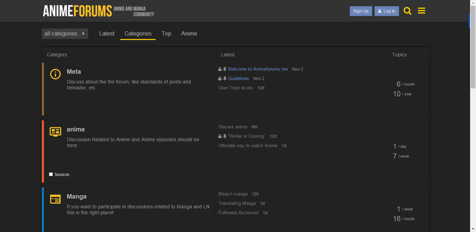
Task: Open the anime category title
Action: (76, 129)
